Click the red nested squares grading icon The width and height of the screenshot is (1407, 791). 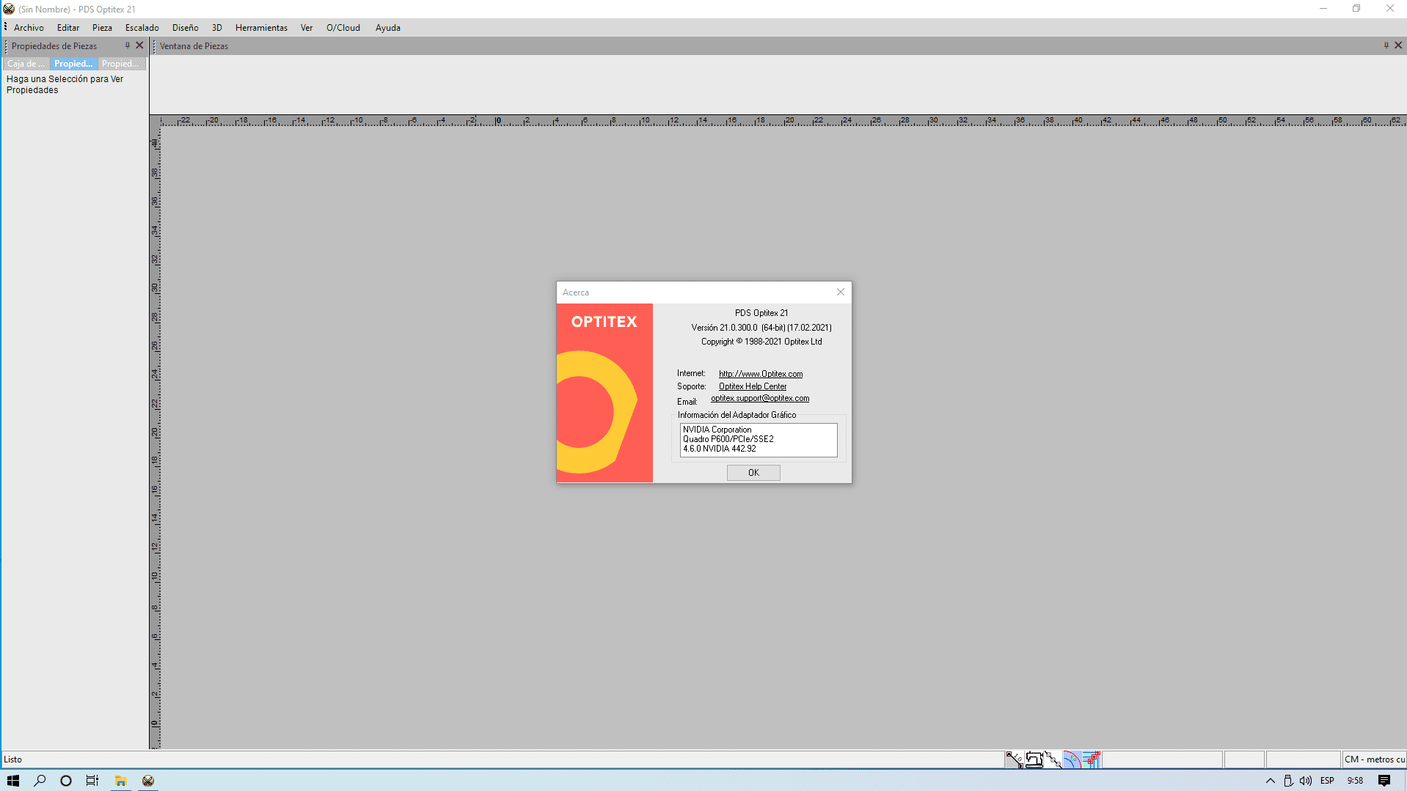[1091, 759]
